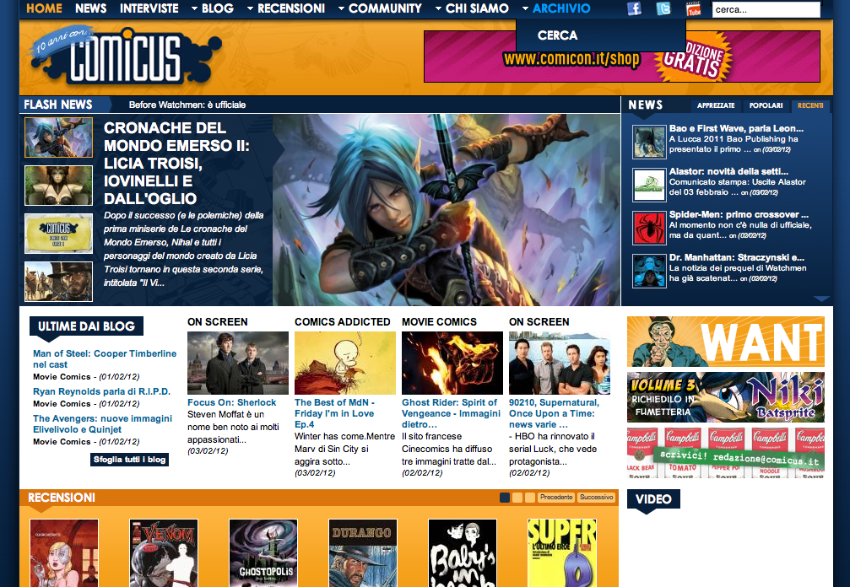Select second Recensioni page indicator
The height and width of the screenshot is (587, 850).
(x=517, y=498)
